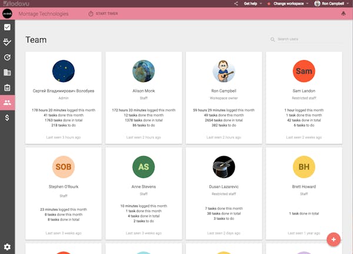The image size is (353, 254).
Task: Open the Tasks checkbox icon in sidebar
Action: point(7,27)
